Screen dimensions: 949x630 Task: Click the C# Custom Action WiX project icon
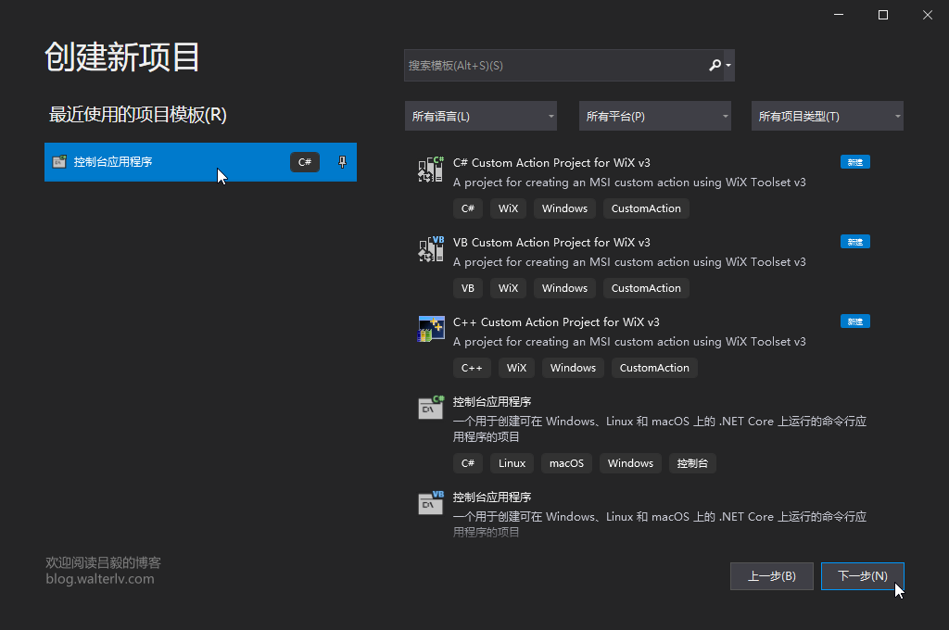pyautogui.click(x=431, y=170)
